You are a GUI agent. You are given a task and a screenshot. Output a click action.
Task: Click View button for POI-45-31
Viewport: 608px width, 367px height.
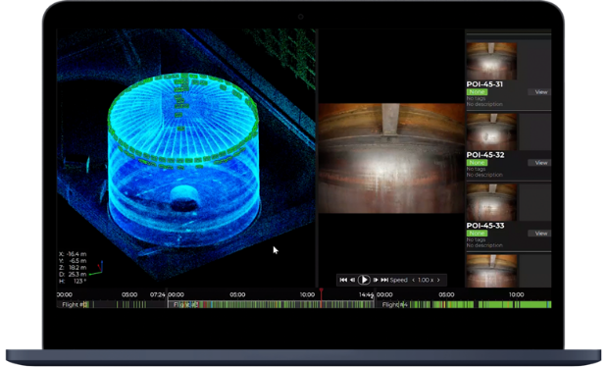point(539,92)
